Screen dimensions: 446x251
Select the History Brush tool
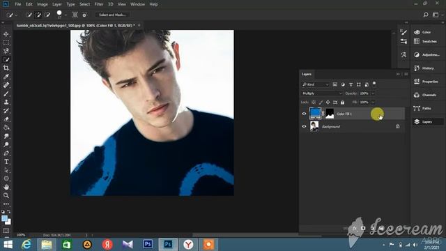[6, 111]
